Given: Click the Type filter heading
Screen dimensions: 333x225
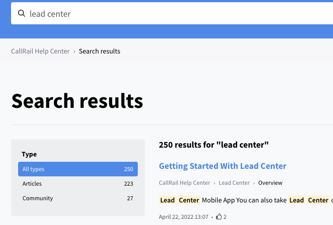Looking at the screenshot, I should pos(29,154).
